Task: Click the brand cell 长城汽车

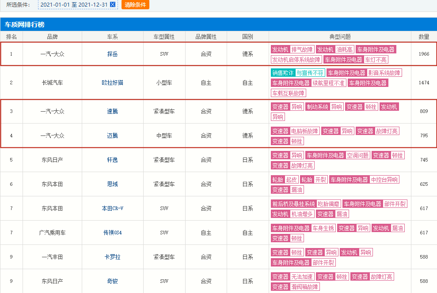Action: click(x=53, y=83)
